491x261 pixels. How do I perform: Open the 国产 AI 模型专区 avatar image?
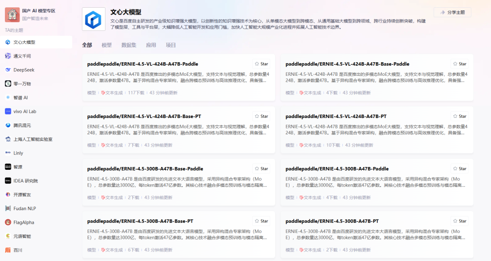tap(12, 15)
